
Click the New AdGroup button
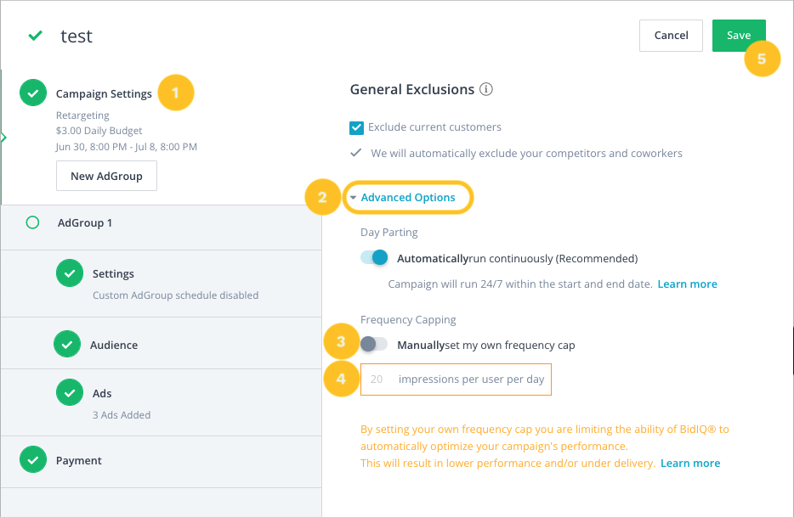pos(106,176)
